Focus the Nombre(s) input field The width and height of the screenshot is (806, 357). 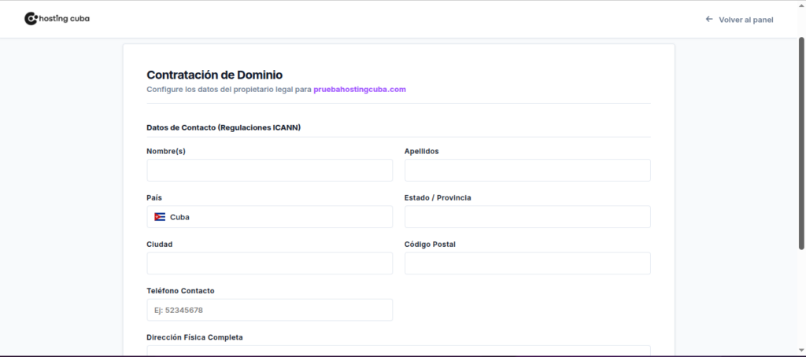coord(269,171)
